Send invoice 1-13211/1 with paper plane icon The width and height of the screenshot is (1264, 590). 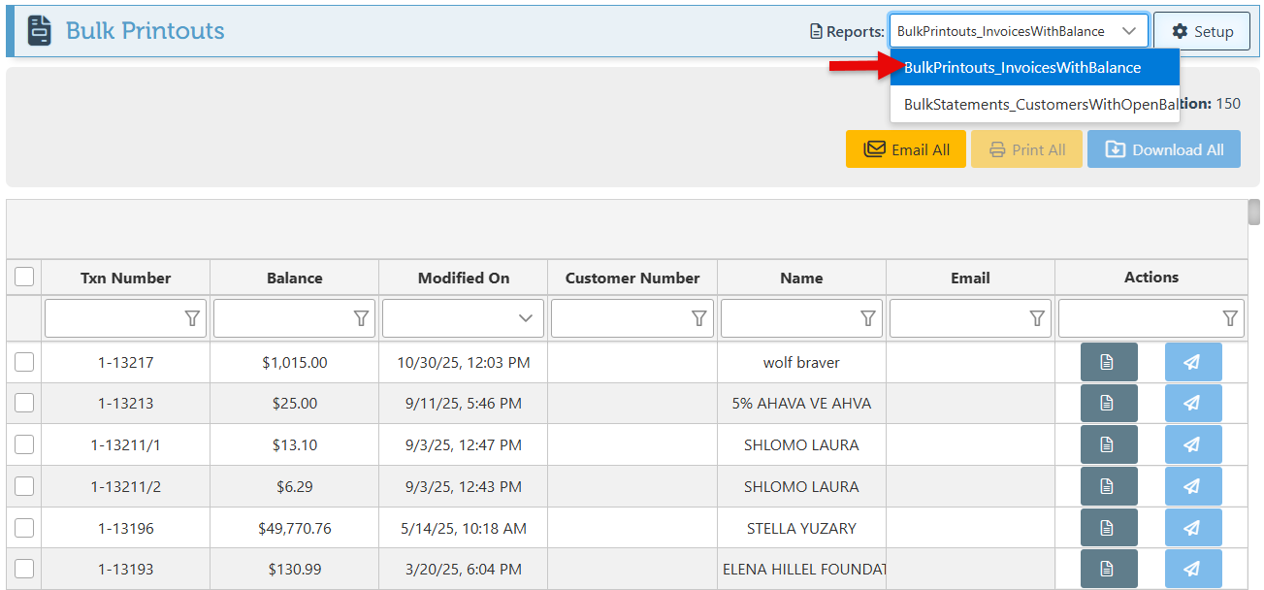point(1192,445)
